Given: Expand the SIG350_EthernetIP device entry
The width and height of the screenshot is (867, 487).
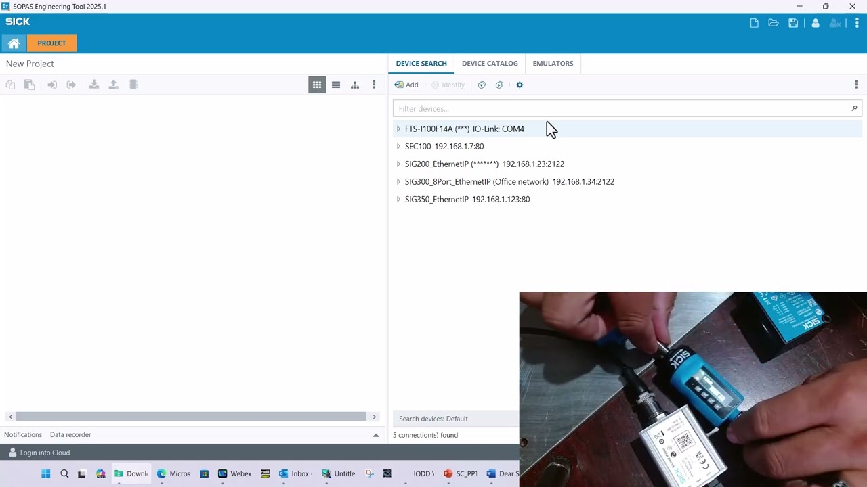Looking at the screenshot, I should click(x=398, y=199).
